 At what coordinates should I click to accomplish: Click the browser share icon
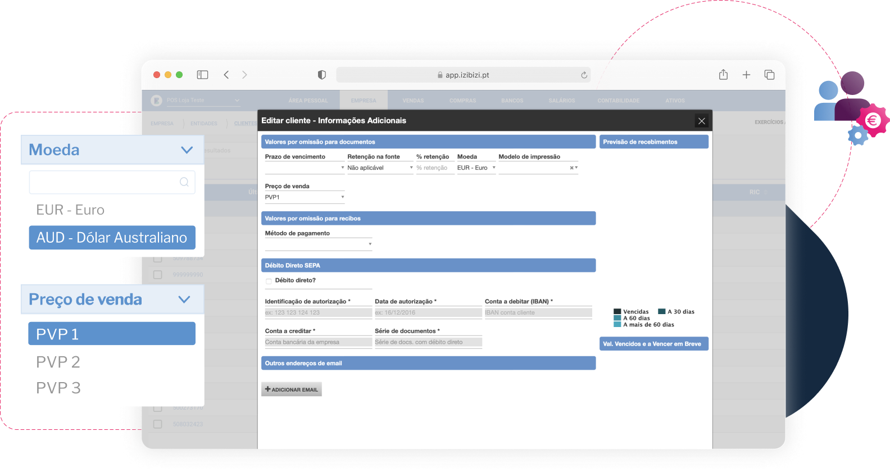(723, 75)
